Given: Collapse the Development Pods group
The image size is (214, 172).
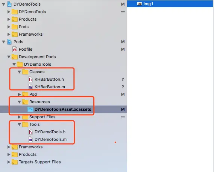Looking at the screenshot, I should point(9,57).
